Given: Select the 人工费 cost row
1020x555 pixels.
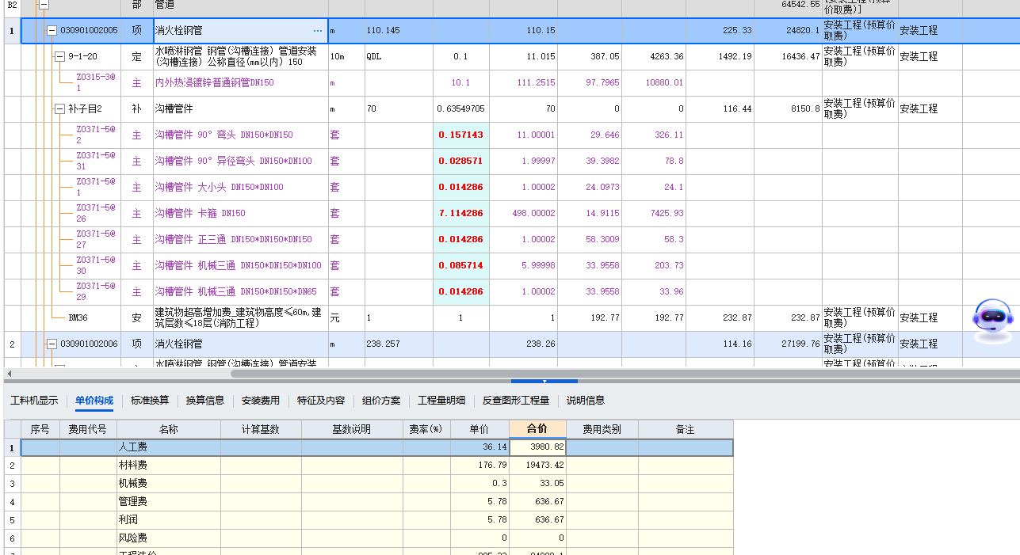Looking at the screenshot, I should point(376,447).
